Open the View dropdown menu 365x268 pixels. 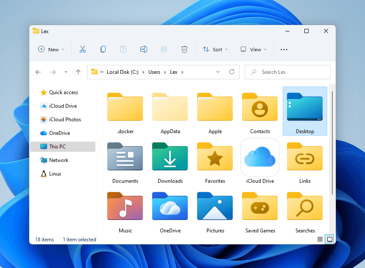point(254,49)
